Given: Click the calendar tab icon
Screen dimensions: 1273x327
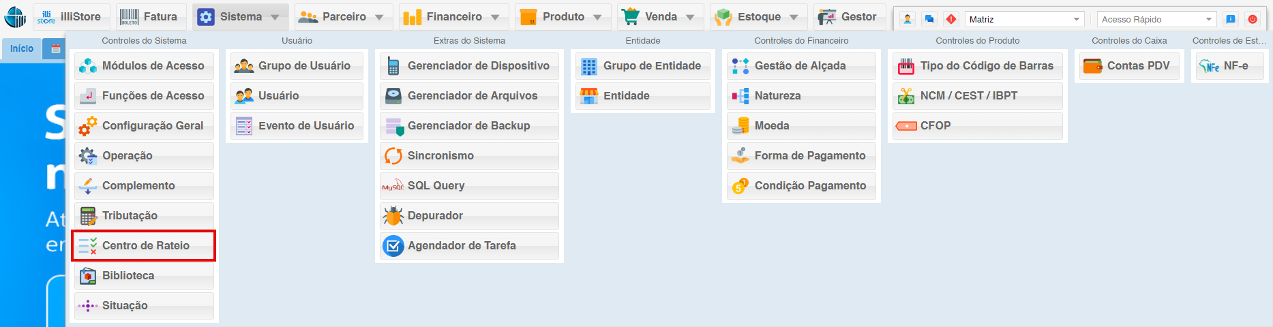Looking at the screenshot, I should pos(56,48).
